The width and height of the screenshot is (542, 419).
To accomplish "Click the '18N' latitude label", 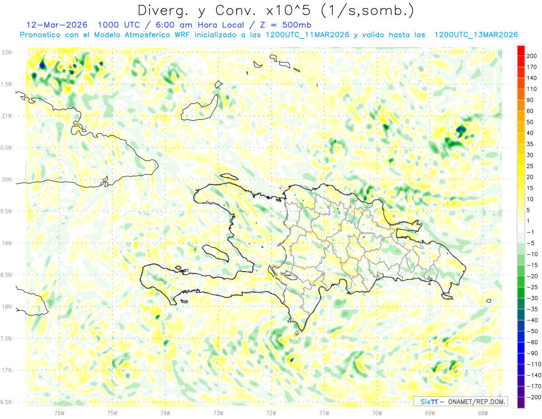I will (x=7, y=306).
